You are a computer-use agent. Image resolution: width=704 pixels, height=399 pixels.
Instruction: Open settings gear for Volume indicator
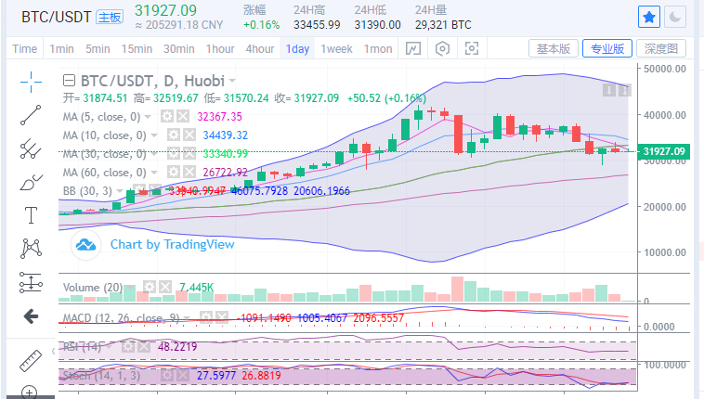click(x=150, y=288)
